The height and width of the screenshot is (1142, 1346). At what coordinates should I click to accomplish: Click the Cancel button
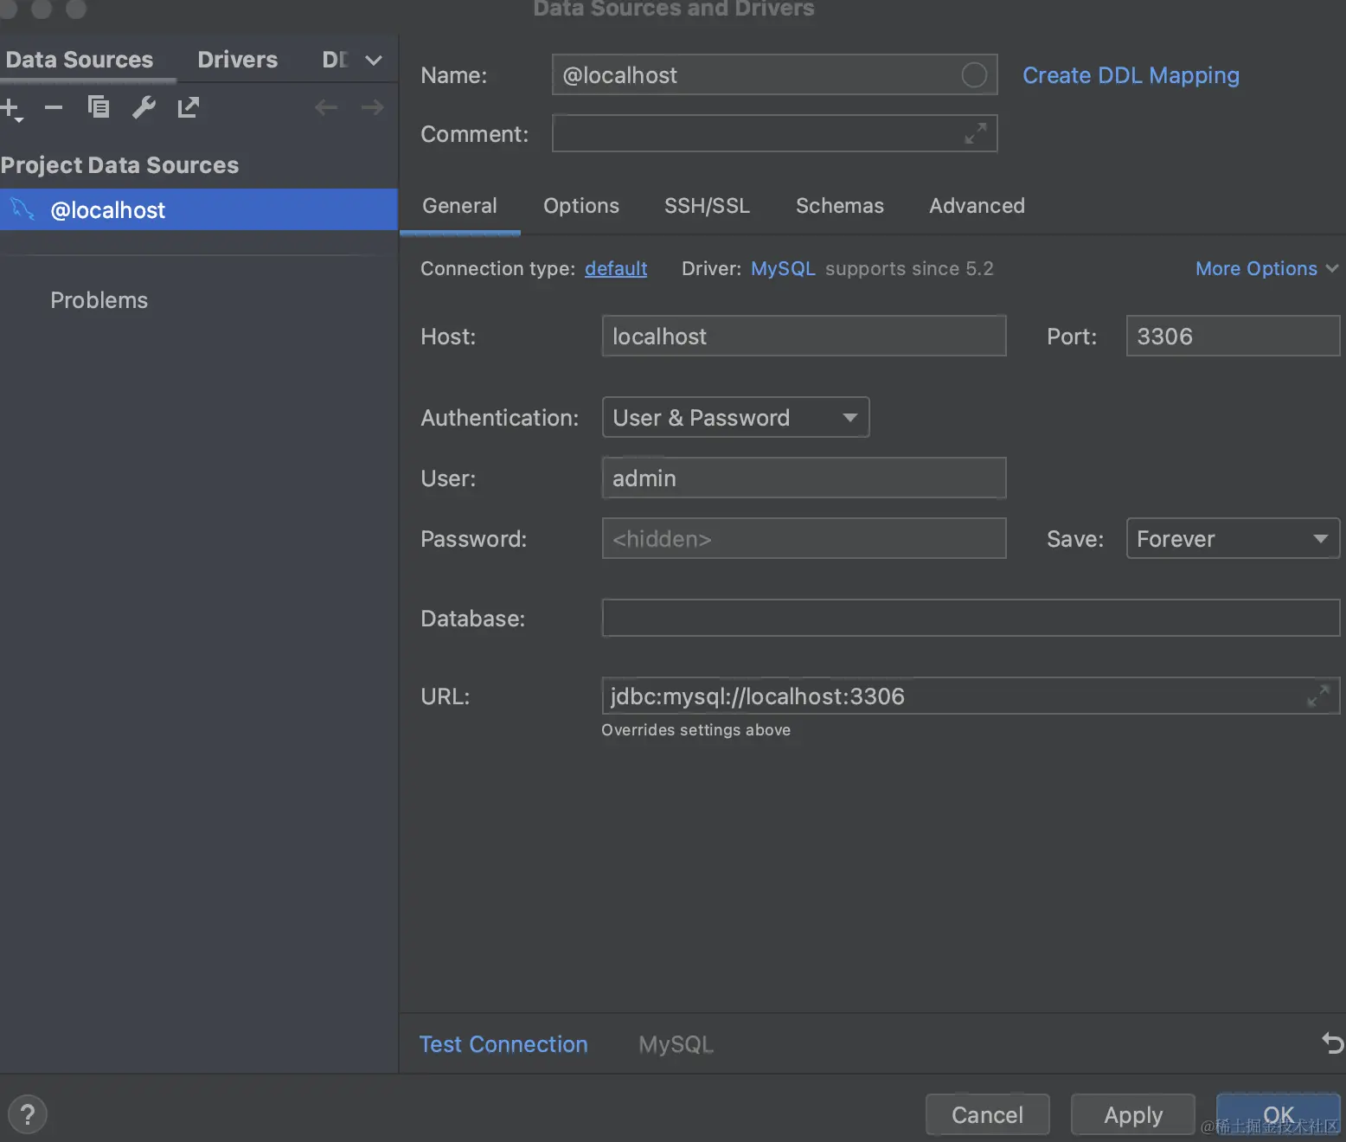(x=987, y=1114)
